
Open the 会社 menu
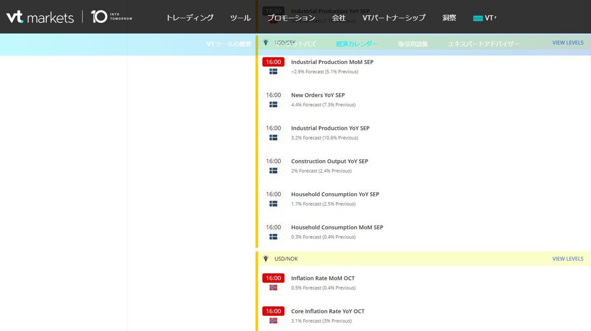pyautogui.click(x=339, y=18)
